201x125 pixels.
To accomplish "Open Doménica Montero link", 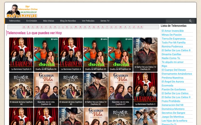I will click(173, 109).
